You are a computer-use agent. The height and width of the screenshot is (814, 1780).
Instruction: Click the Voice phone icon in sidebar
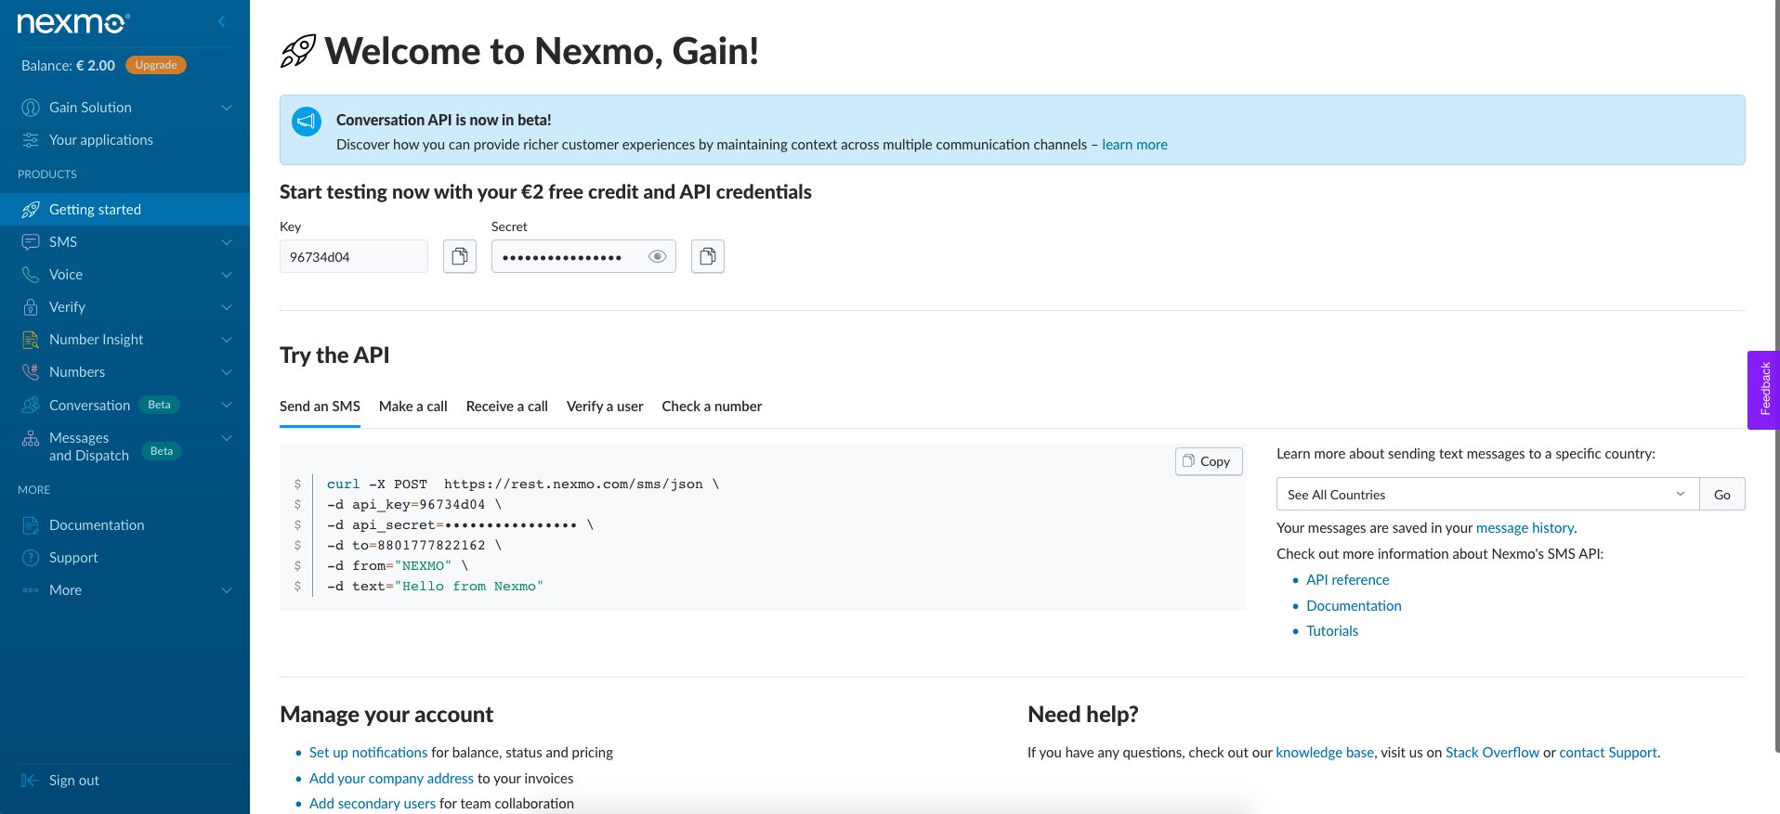[31, 275]
